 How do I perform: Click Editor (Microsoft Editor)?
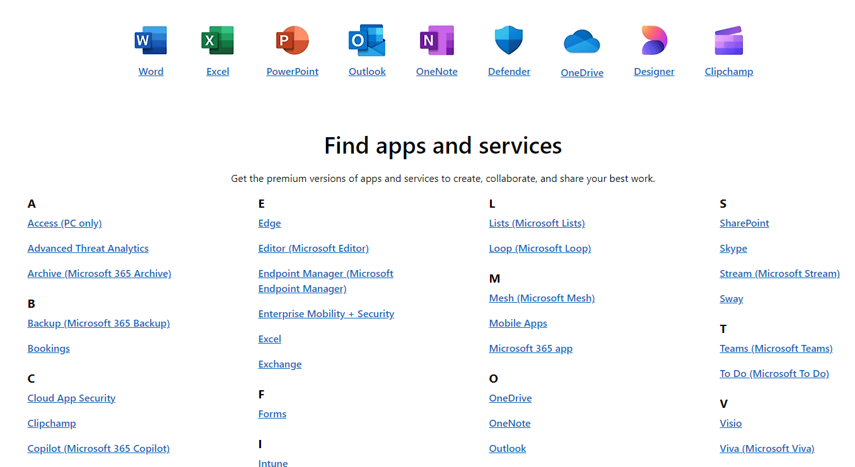(313, 248)
